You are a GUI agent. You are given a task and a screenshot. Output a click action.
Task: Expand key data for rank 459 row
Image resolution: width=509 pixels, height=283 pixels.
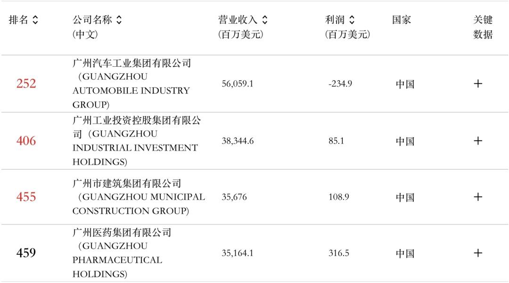[478, 253]
